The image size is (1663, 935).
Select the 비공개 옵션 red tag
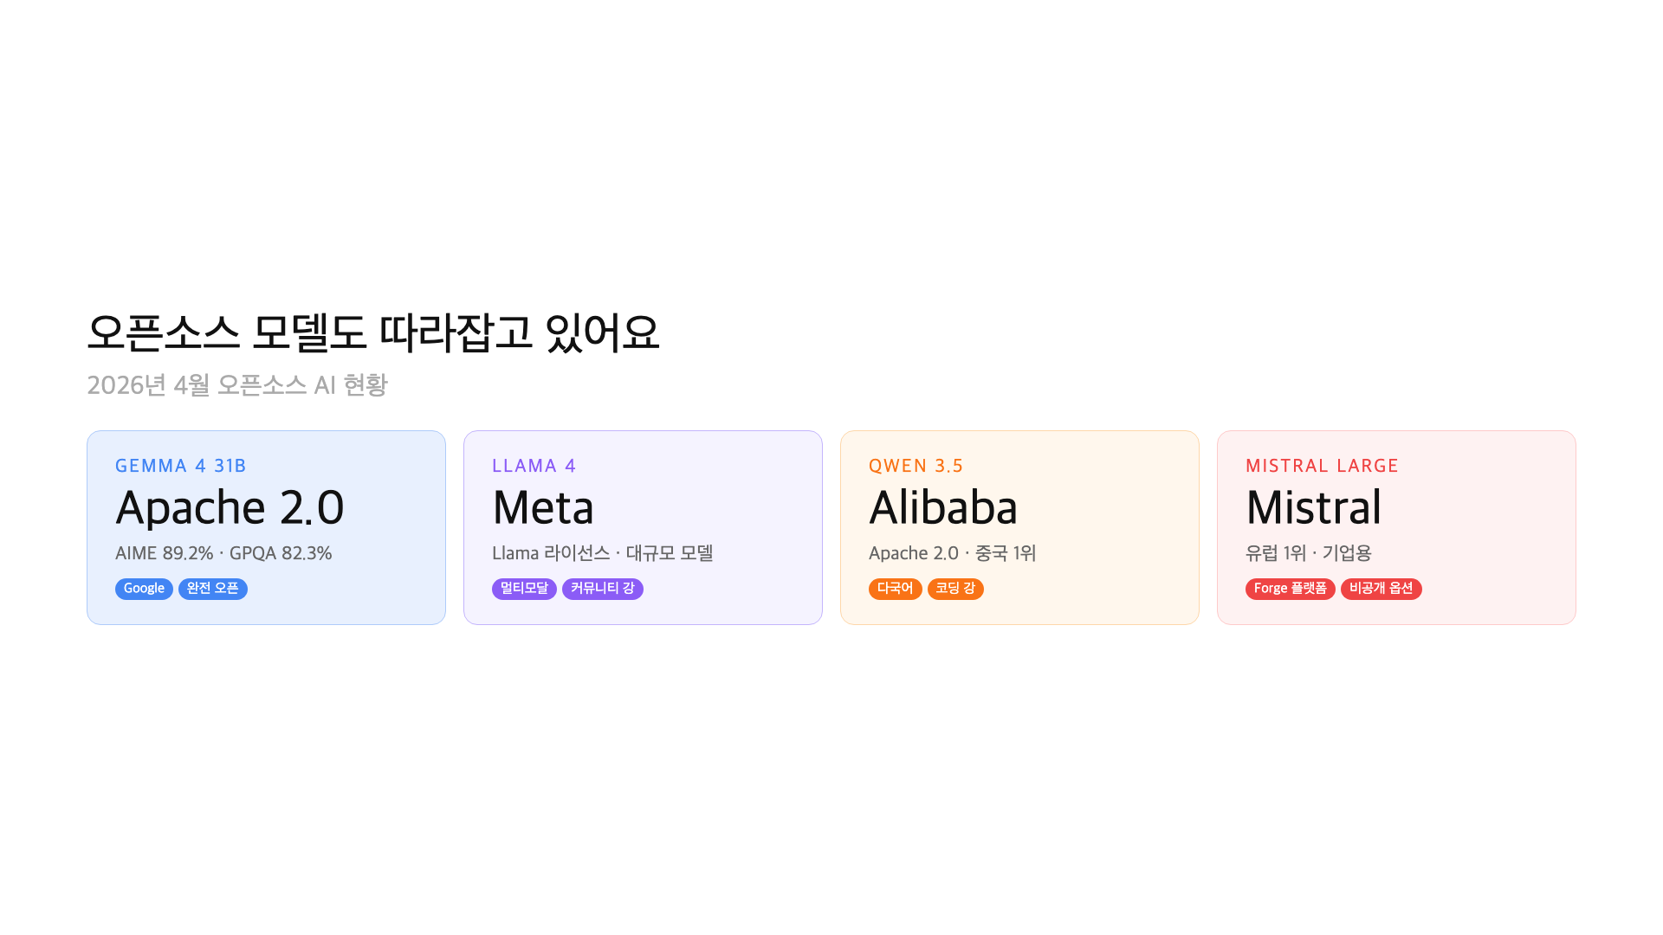pyautogui.click(x=1381, y=589)
